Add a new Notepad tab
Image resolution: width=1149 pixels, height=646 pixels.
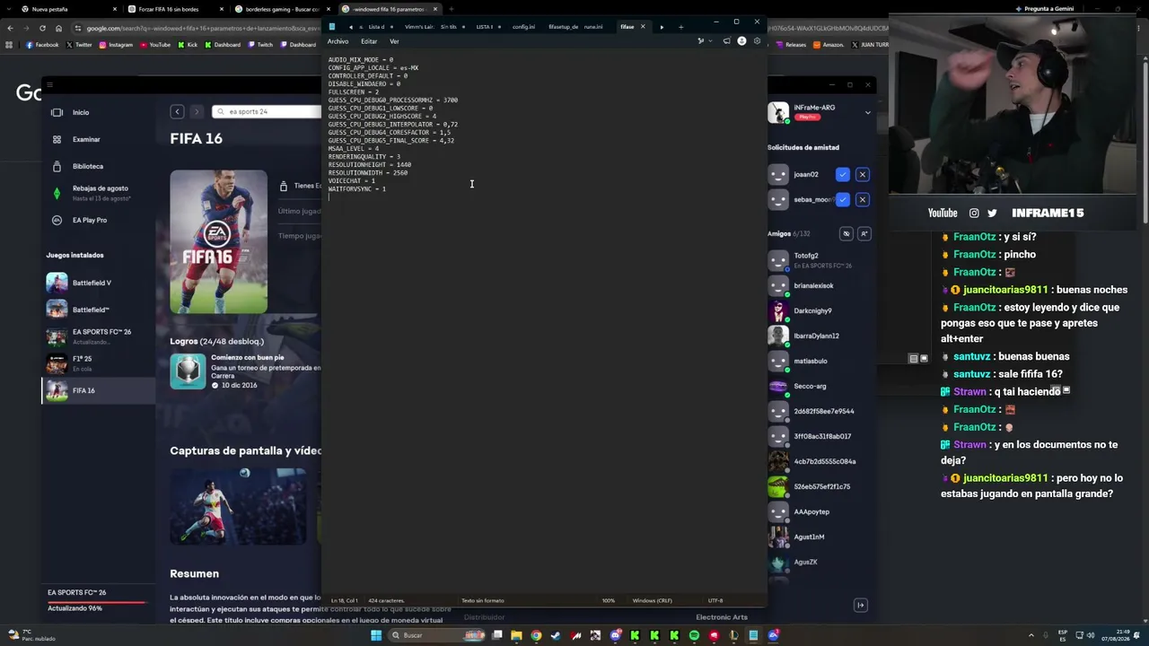pos(680,27)
